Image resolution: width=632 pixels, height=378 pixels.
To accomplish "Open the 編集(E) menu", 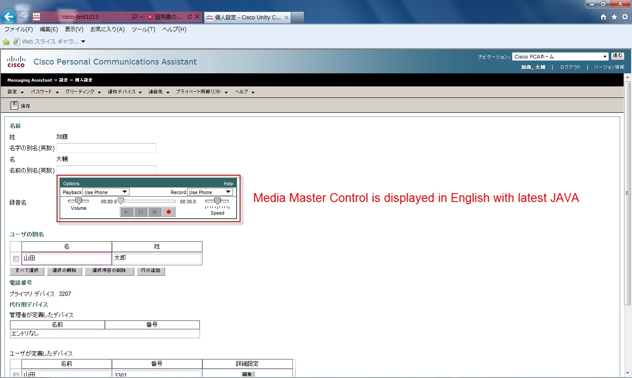I will (x=49, y=29).
